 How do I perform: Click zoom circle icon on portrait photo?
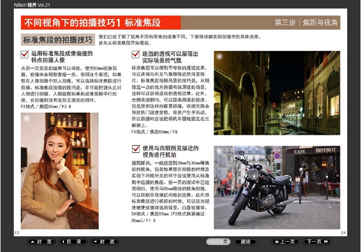(x=26, y=118)
